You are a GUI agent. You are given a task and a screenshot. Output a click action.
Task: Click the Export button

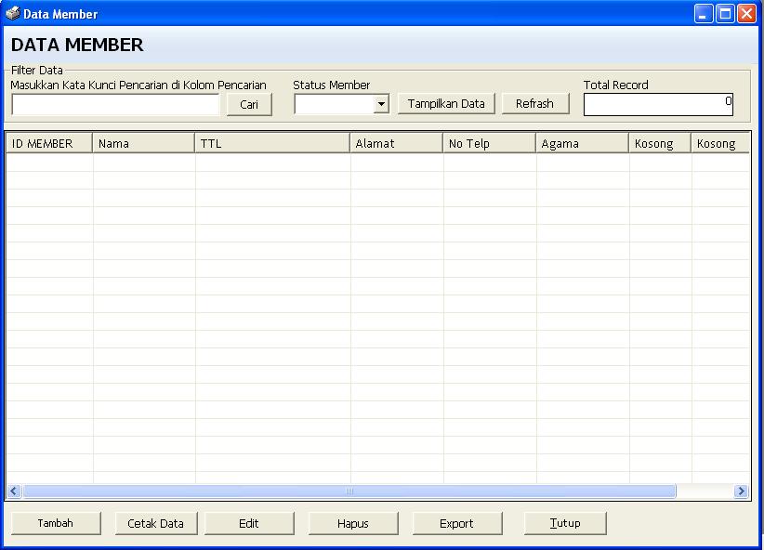(457, 523)
